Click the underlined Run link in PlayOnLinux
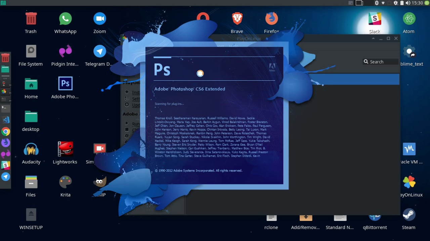Viewport: 430px width, 241px height. 136,124
